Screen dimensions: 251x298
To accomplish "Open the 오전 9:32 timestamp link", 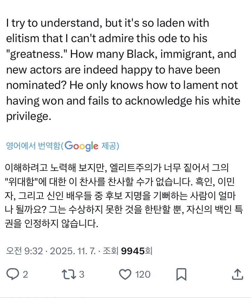I will (x=24, y=251).
